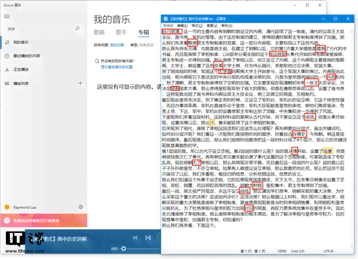This screenshot has width=358, height=259.
Task: Open Groove settings gear icon
Action: coord(81,207)
